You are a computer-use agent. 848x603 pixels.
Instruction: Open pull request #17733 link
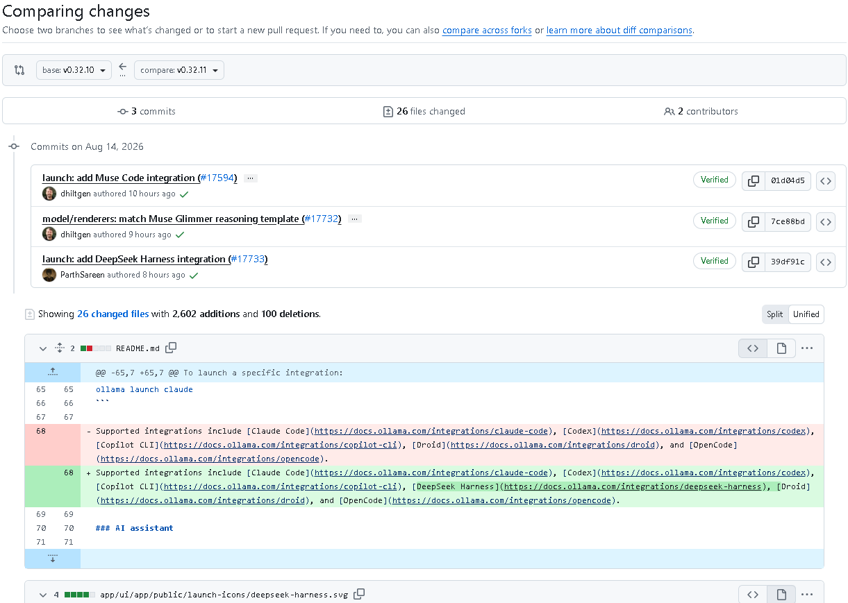click(249, 259)
